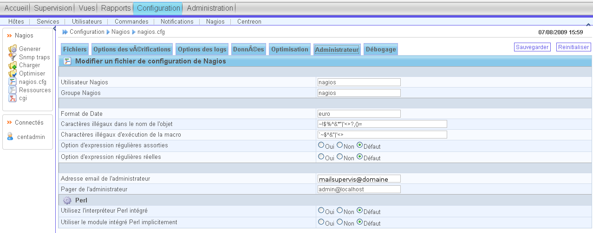The image size is (593, 233).
Task: Click the Charger icon in sidebar
Action: pos(13,65)
